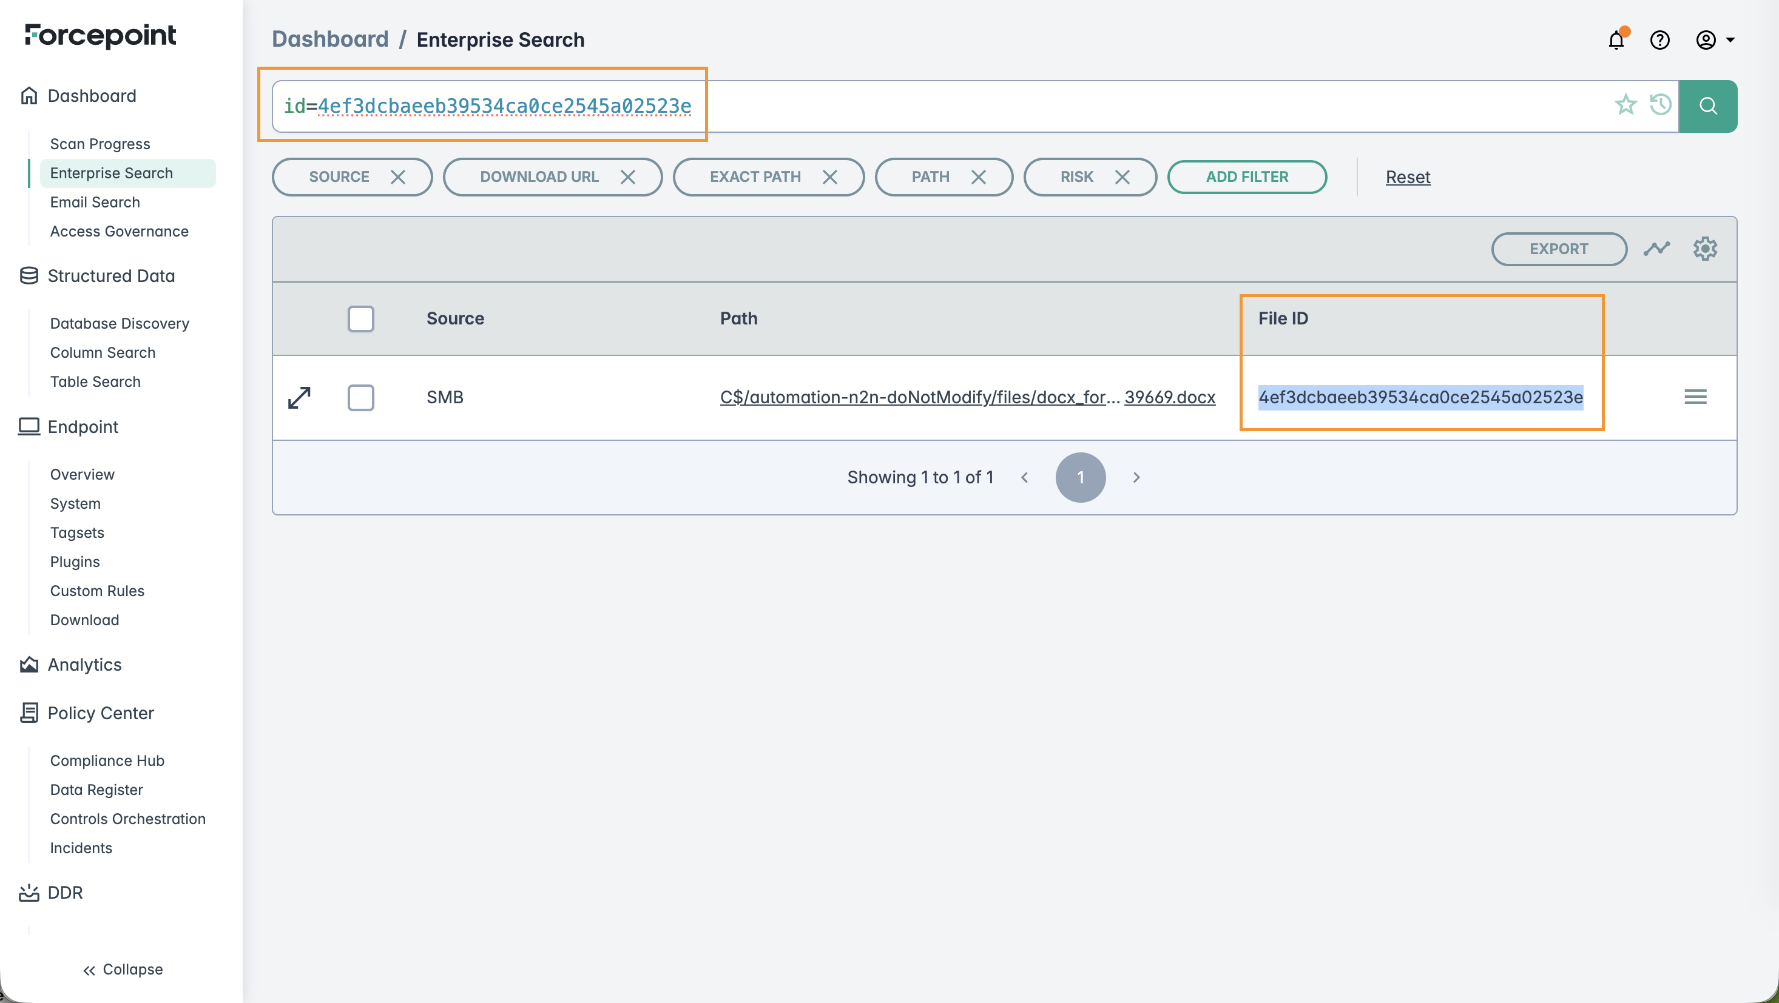Remove the SOURCE filter chip
This screenshot has width=1779, height=1003.
398,178
